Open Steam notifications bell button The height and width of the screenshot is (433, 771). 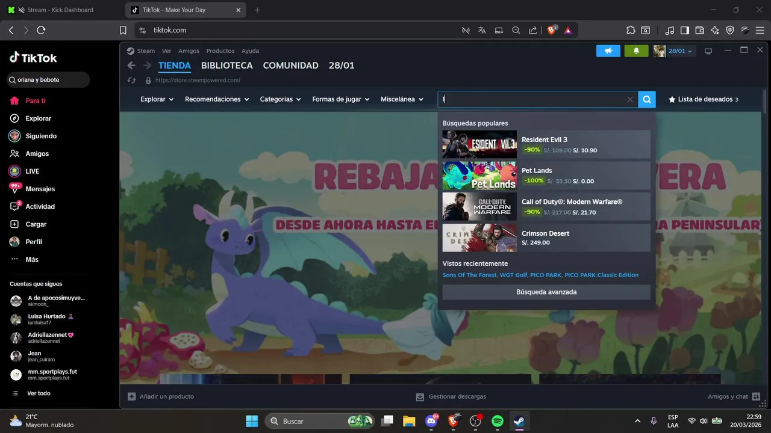click(637, 51)
